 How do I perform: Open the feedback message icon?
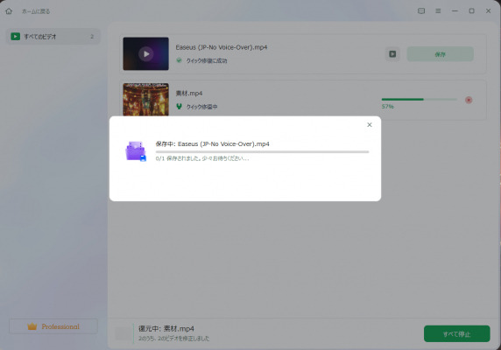click(x=421, y=11)
